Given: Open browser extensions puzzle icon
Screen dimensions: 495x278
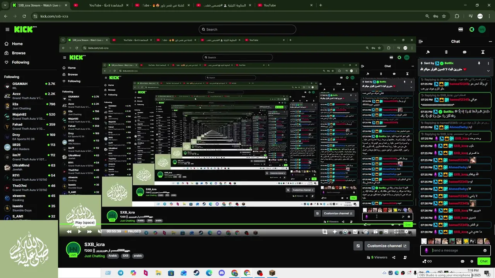Looking at the screenshot, I should click(x=457, y=16).
